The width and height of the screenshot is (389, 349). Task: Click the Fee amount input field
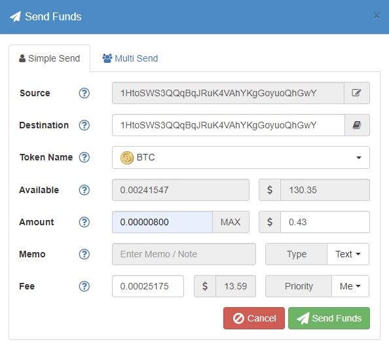pyautogui.click(x=148, y=286)
